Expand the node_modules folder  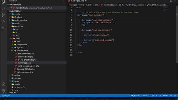pyautogui.click(x=20, y=20)
